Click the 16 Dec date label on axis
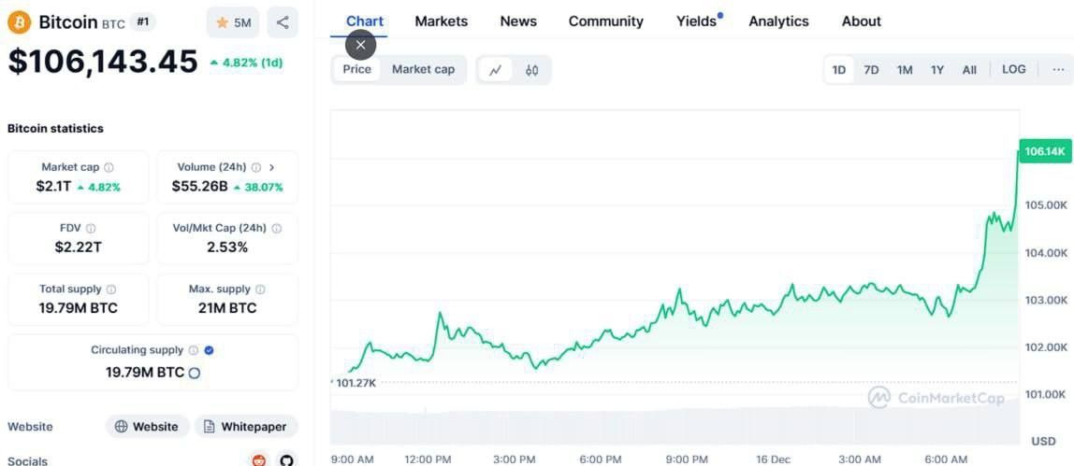 (772, 459)
